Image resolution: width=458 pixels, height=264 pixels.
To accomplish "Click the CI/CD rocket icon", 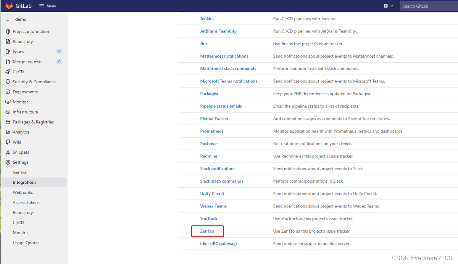I will 8,72.
